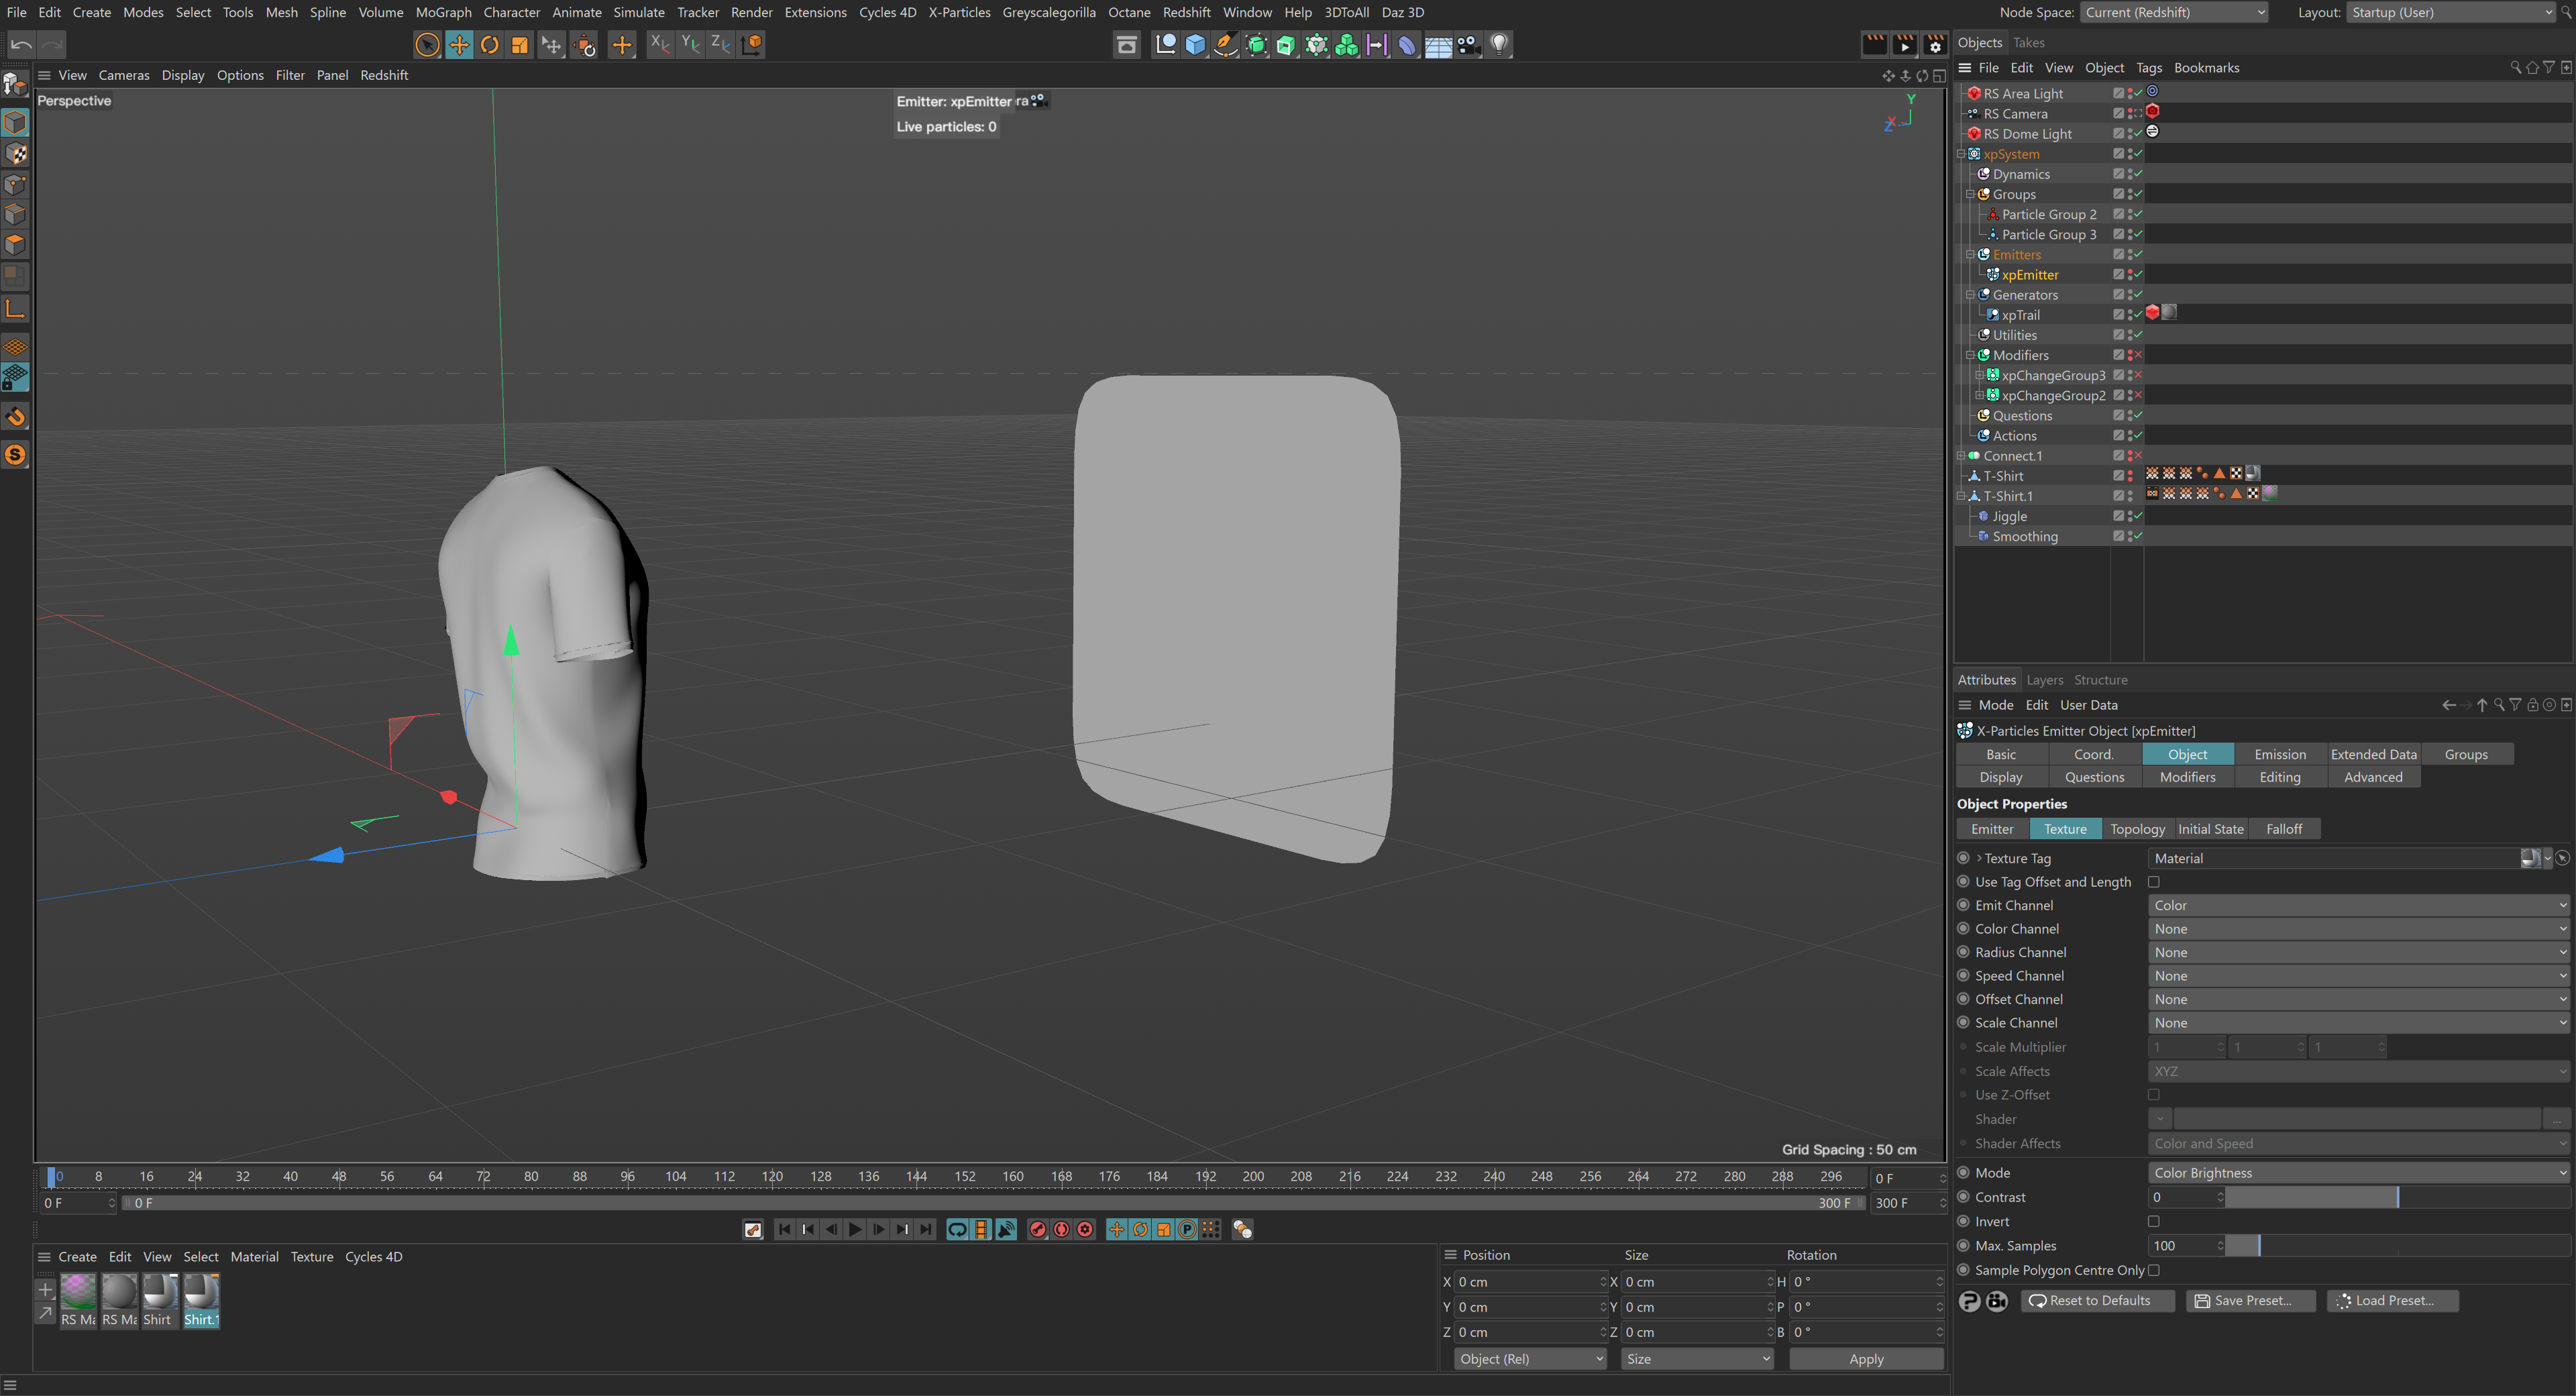Image resolution: width=2576 pixels, height=1396 pixels.
Task: Click Reset to Defaults button
Action: 2098,1301
